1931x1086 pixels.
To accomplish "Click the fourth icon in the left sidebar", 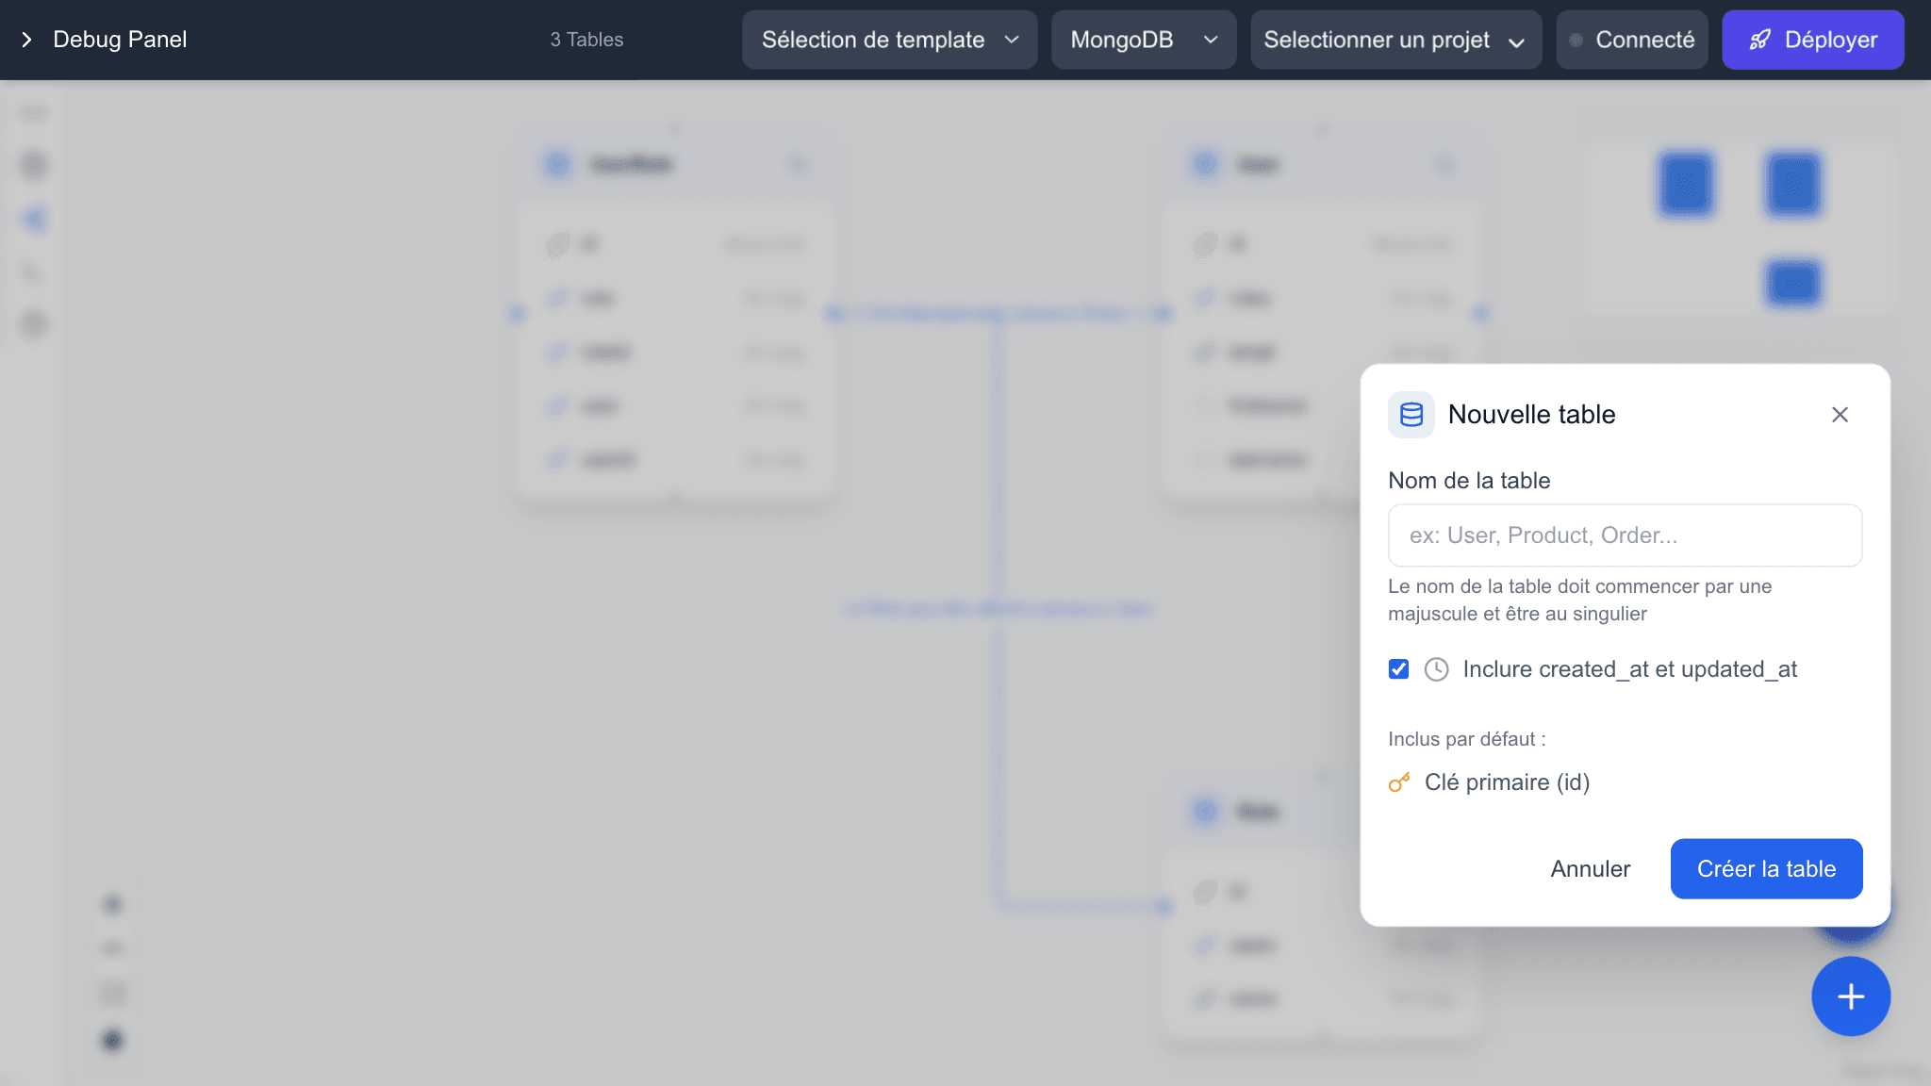I will [34, 271].
